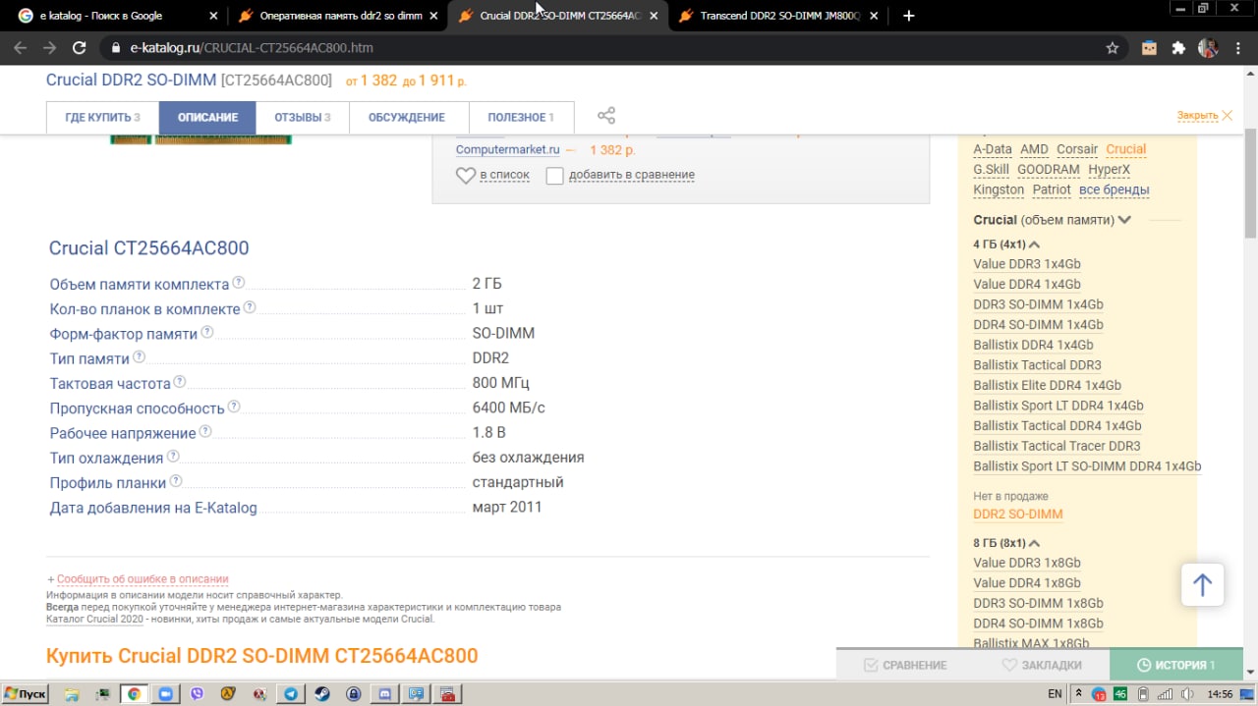Viewport: 1258px width, 706px height.
Task: Open Viber from the taskbar
Action: 197,694
